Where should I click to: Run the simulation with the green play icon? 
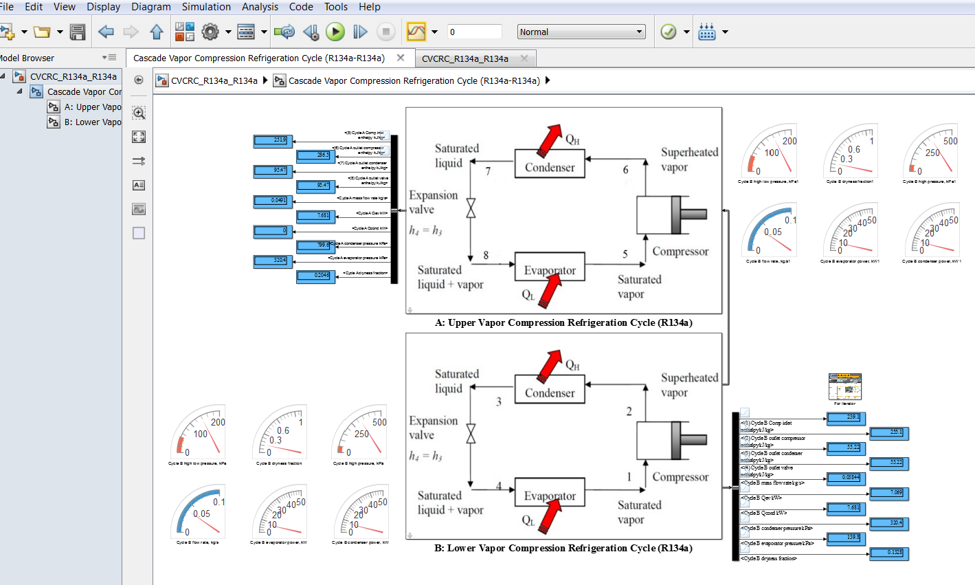[336, 31]
